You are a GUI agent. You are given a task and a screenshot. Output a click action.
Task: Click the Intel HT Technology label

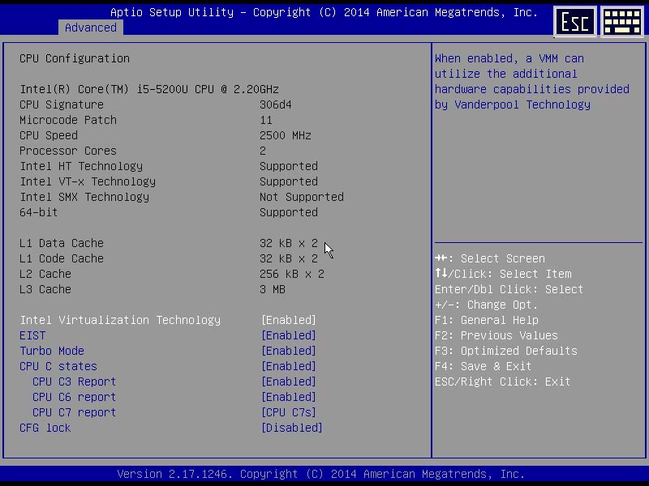[x=81, y=166]
